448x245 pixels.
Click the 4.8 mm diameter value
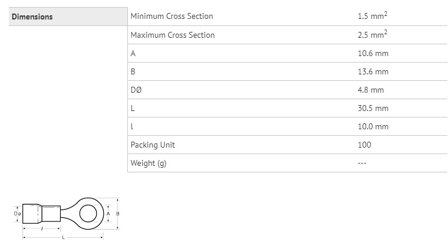coord(371,90)
